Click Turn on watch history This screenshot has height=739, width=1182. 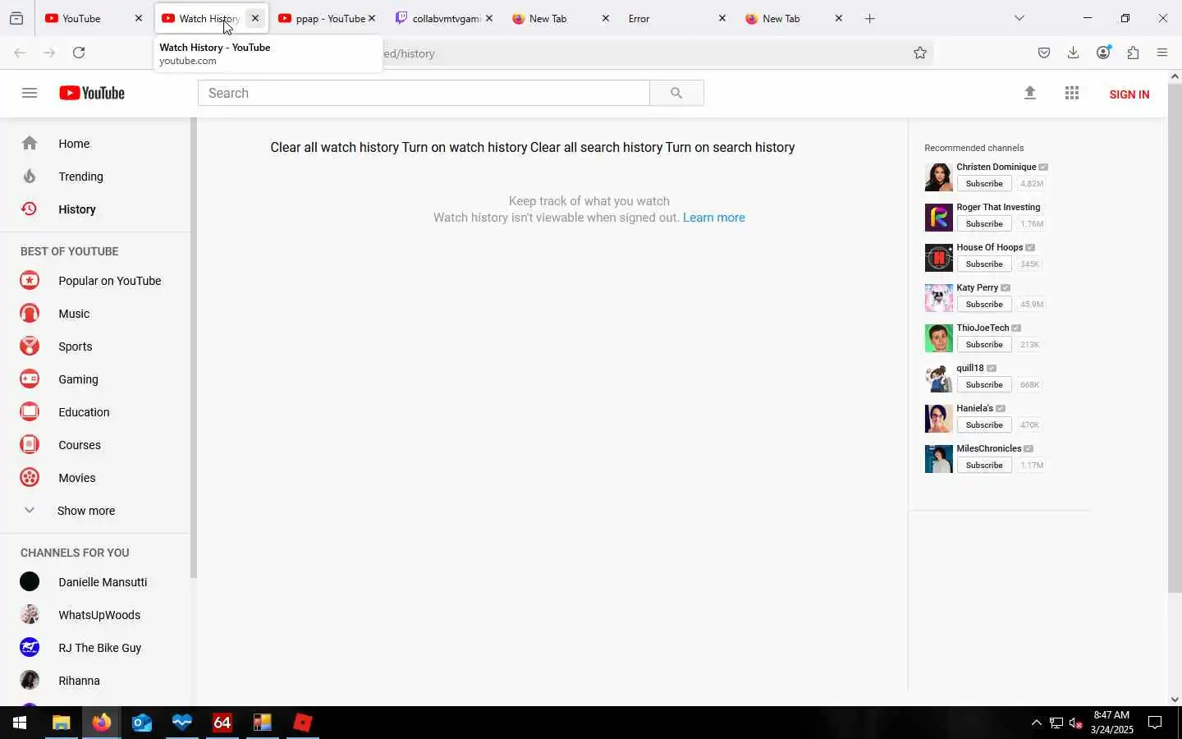click(465, 148)
